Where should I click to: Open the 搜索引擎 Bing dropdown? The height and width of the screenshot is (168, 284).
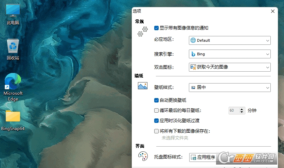[230, 54]
